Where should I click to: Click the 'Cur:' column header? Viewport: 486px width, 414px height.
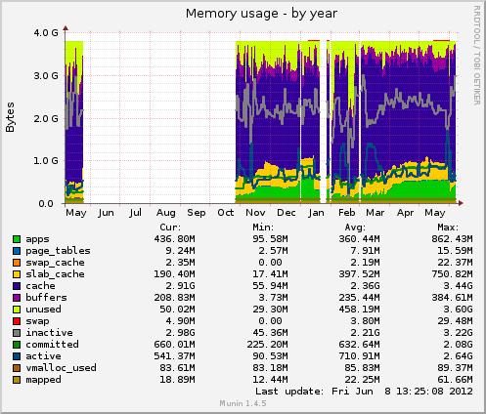170,228
